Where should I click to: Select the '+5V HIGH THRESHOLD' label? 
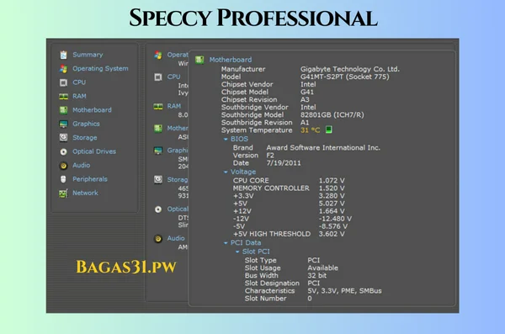tap(272, 234)
